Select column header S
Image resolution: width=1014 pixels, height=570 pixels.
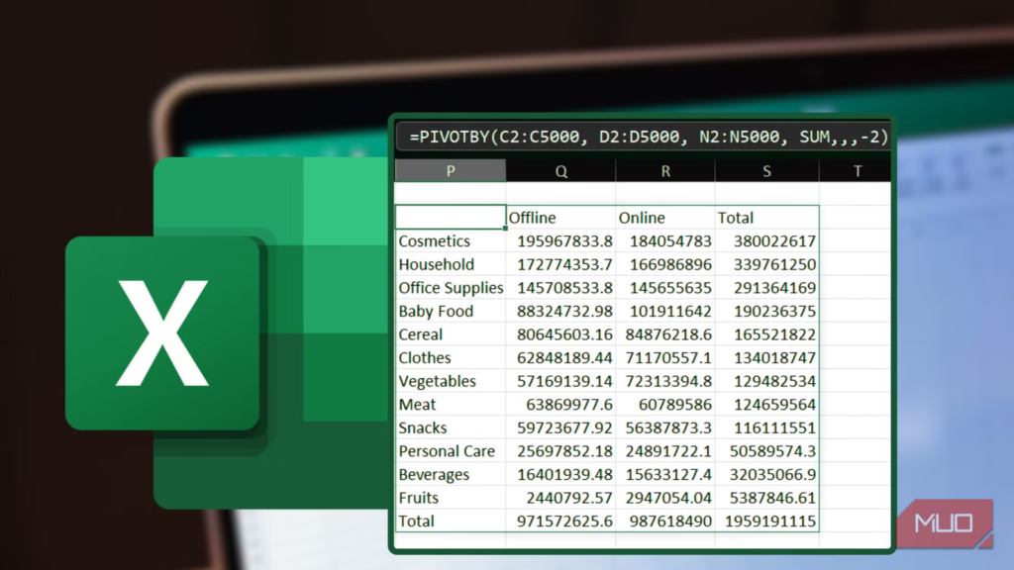pos(766,170)
